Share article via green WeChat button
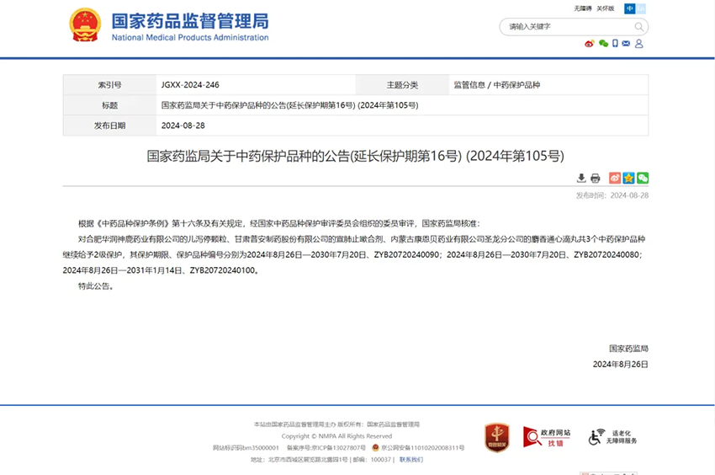The height and width of the screenshot is (475, 715). click(643, 178)
